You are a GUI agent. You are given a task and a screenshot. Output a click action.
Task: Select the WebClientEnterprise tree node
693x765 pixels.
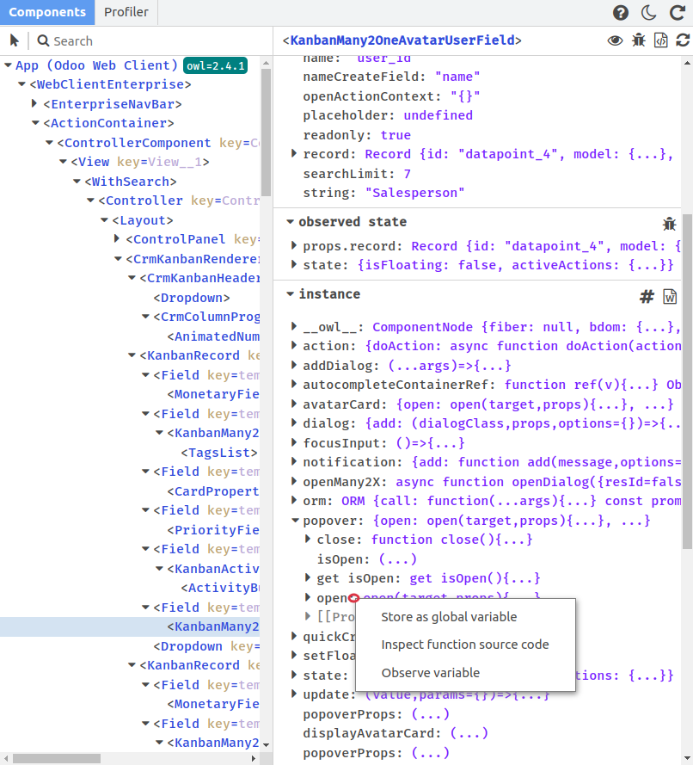point(110,84)
